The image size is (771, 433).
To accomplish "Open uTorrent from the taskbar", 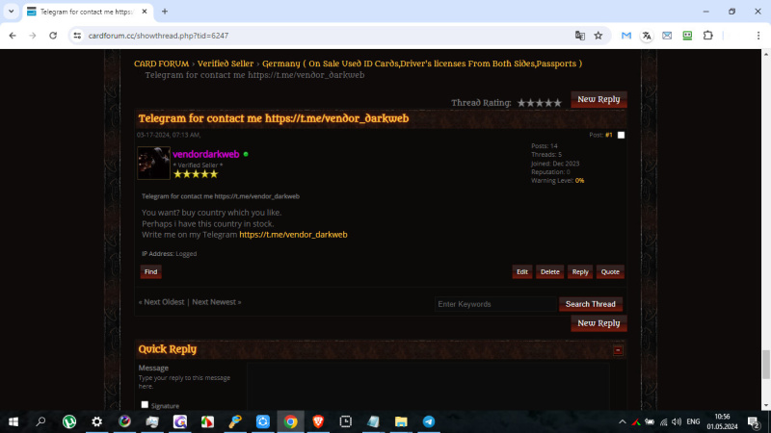I will point(69,421).
